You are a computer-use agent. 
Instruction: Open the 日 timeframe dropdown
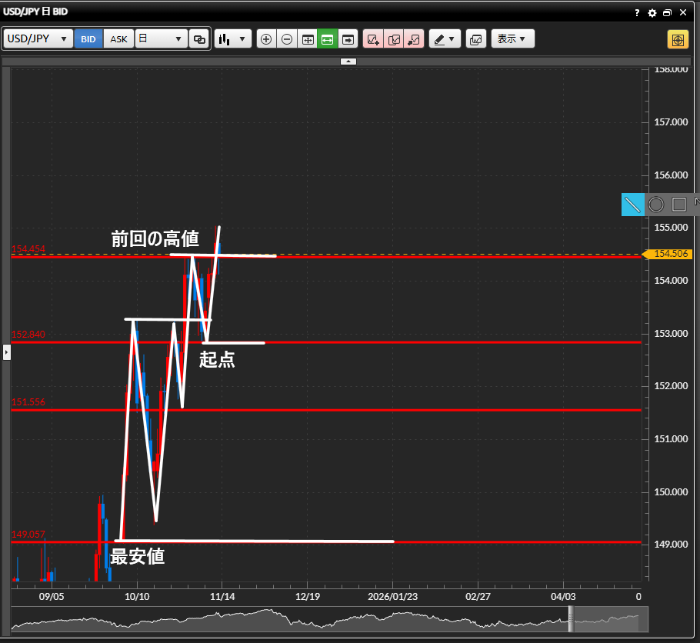(161, 39)
